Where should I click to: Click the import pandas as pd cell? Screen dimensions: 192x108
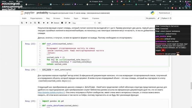103,103
